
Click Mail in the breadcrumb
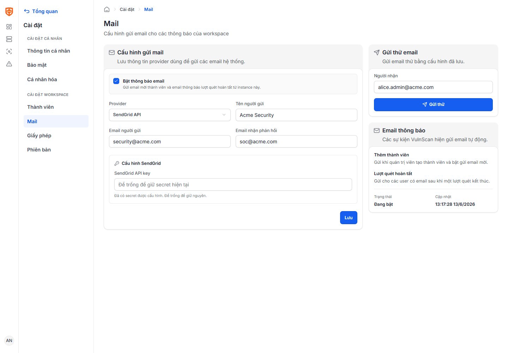click(x=149, y=10)
